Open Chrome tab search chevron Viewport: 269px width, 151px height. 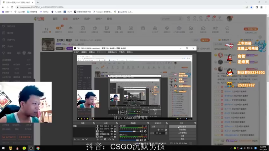click(246, 2)
